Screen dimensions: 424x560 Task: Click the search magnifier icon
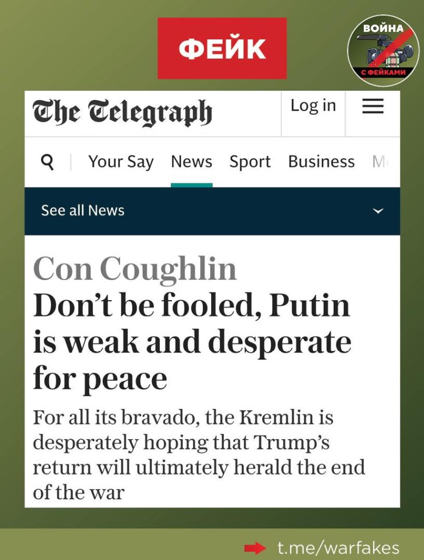48,162
